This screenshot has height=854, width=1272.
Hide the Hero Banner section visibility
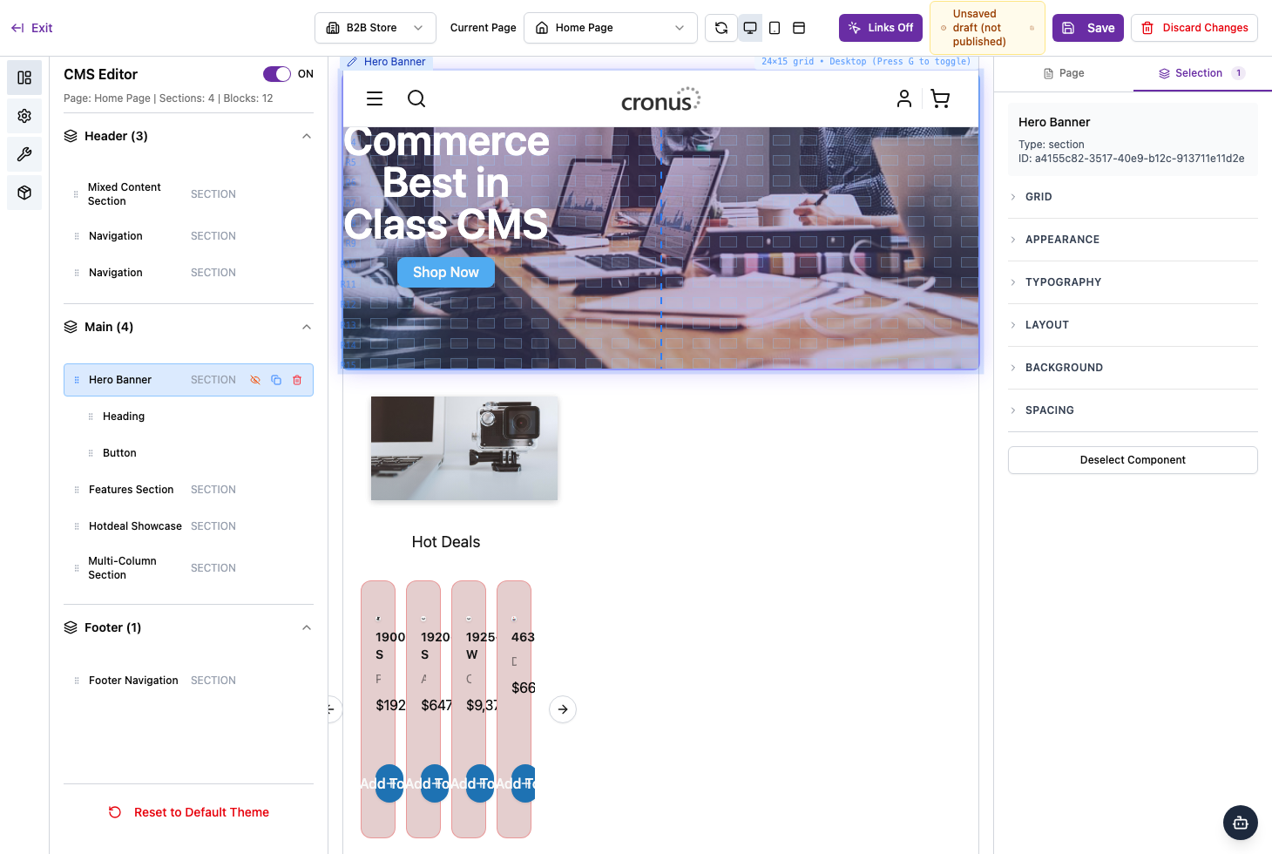[255, 380]
